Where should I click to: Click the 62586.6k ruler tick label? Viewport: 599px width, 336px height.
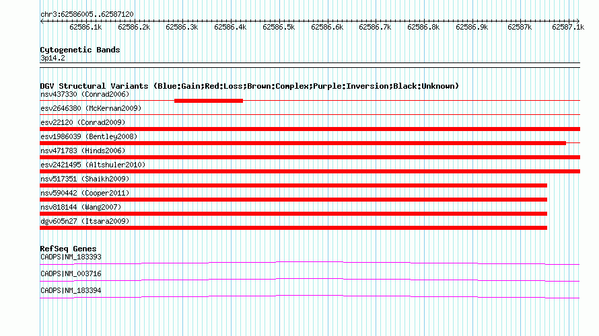coord(327,28)
